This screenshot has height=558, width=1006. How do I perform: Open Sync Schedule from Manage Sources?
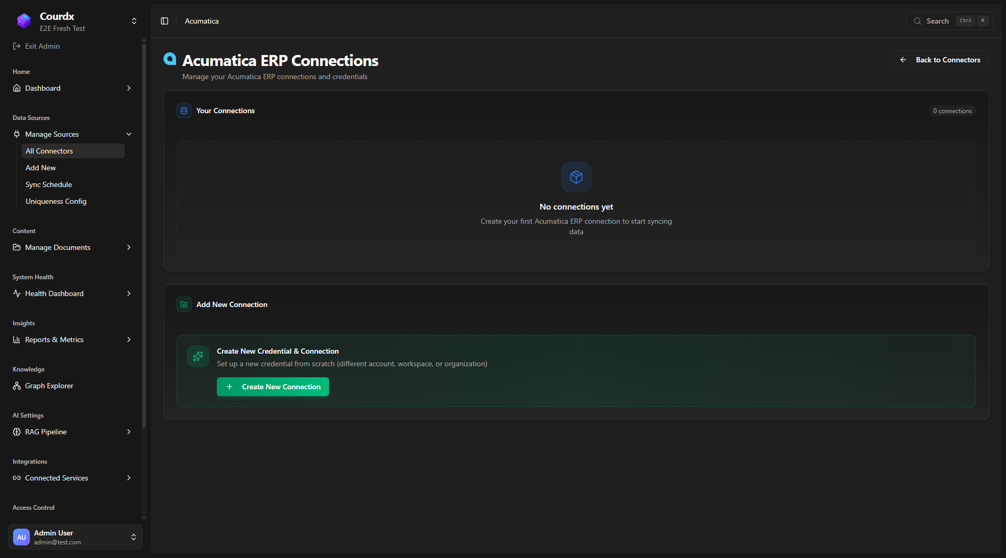pos(48,184)
